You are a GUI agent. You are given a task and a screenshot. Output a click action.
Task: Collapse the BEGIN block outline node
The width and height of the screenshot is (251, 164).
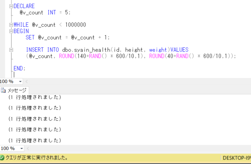[11, 31]
